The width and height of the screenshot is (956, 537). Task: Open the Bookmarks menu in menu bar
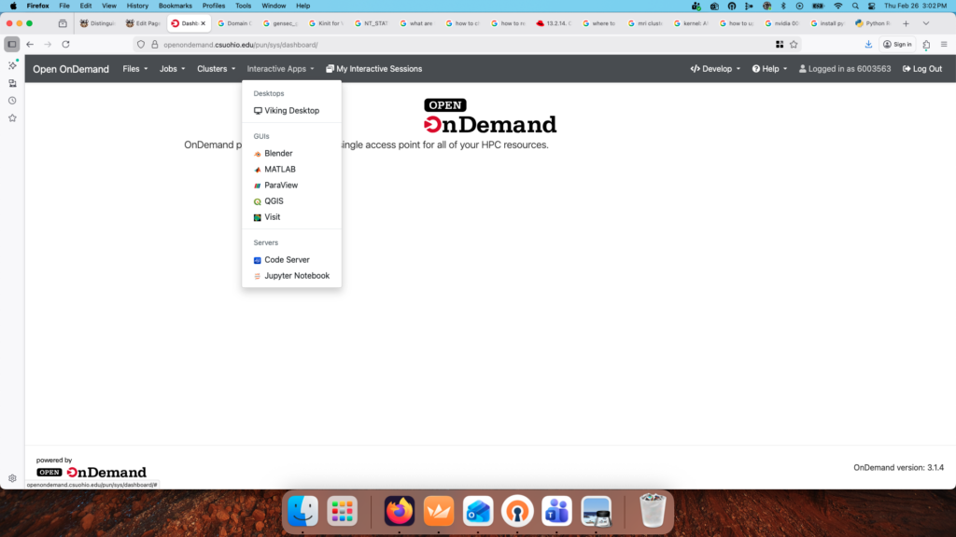coord(175,6)
